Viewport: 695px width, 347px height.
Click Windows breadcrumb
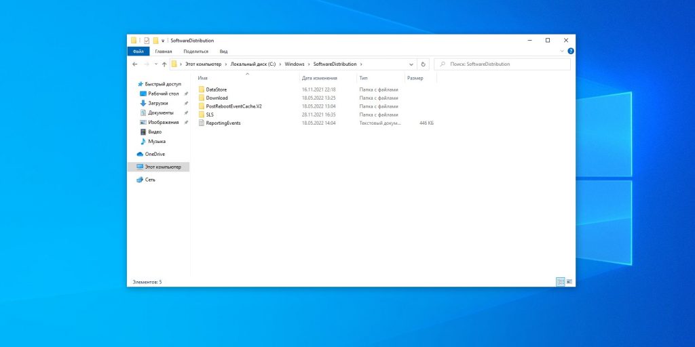pos(295,64)
